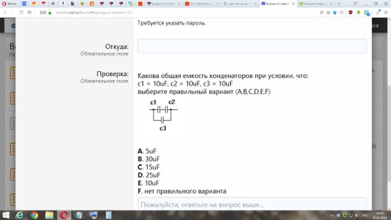The width and height of the screenshot is (391, 220).
Task: Switch to the AliExpress tab
Action: coord(202,3)
